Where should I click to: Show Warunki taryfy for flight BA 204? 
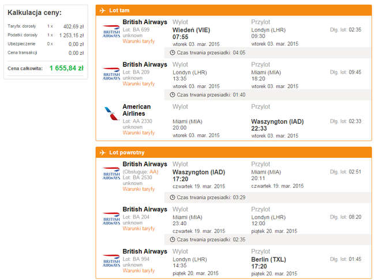click(138, 229)
